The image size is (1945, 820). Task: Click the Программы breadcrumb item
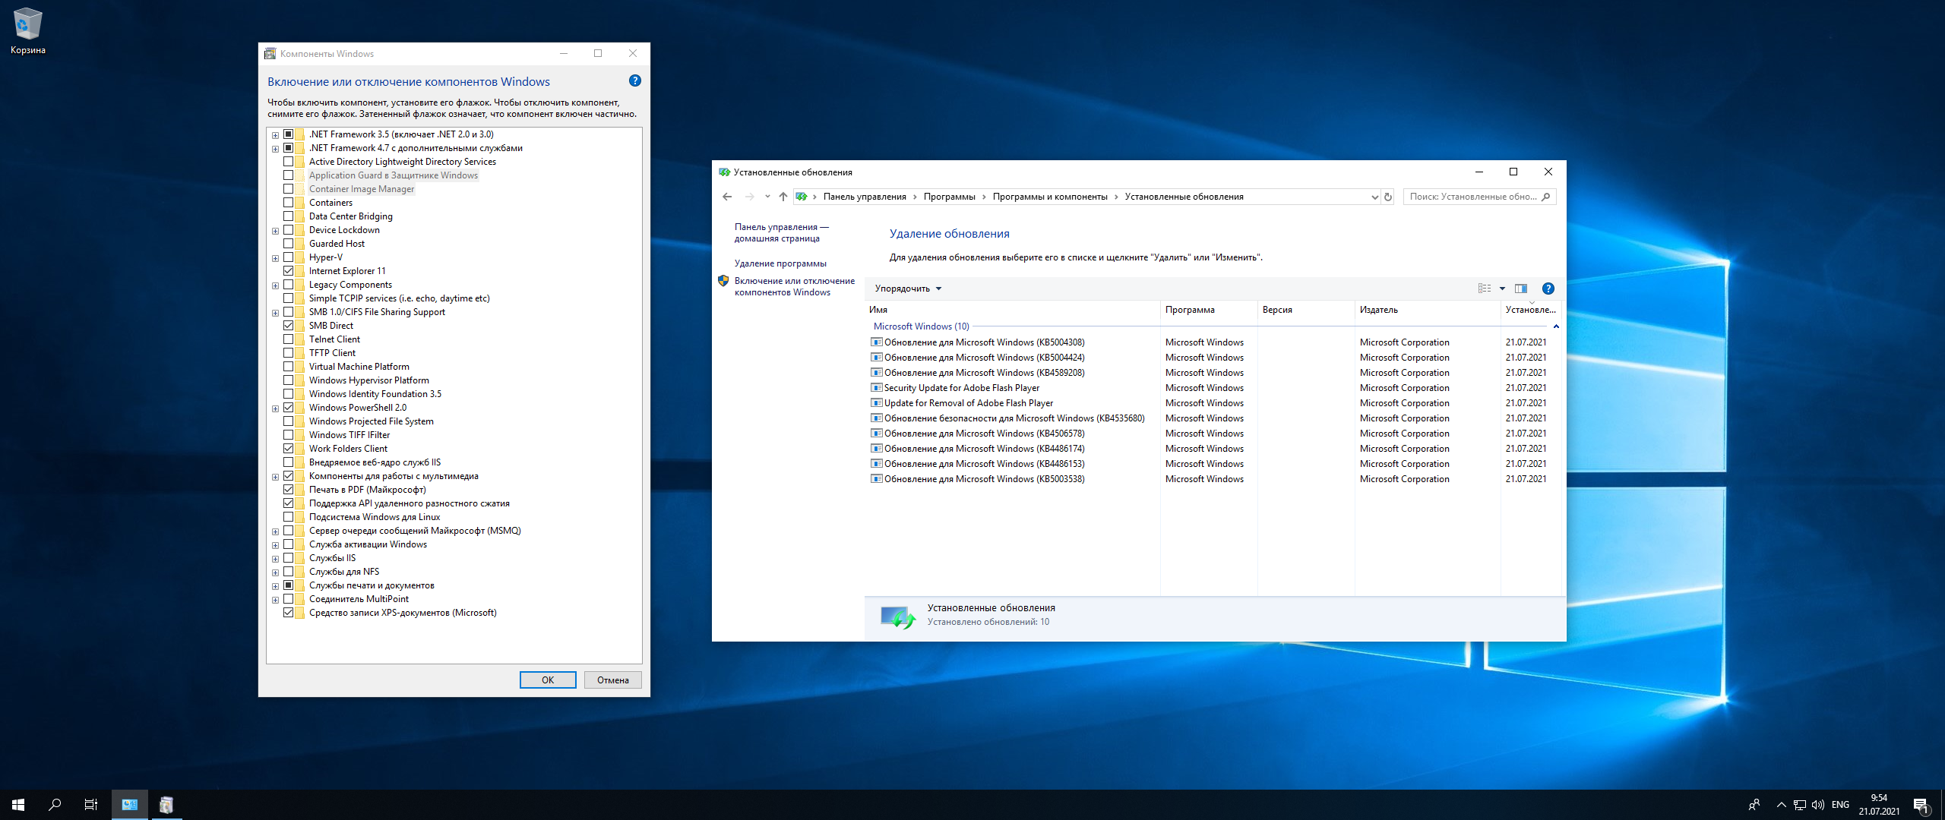[949, 197]
